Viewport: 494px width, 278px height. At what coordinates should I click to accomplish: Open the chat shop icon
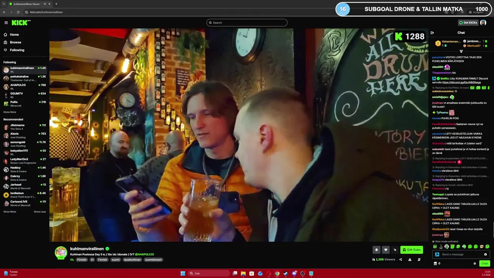click(435, 264)
